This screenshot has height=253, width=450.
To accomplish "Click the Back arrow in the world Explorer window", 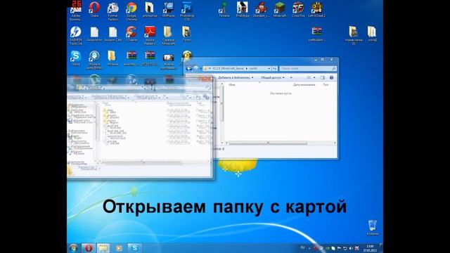I will [189, 68].
